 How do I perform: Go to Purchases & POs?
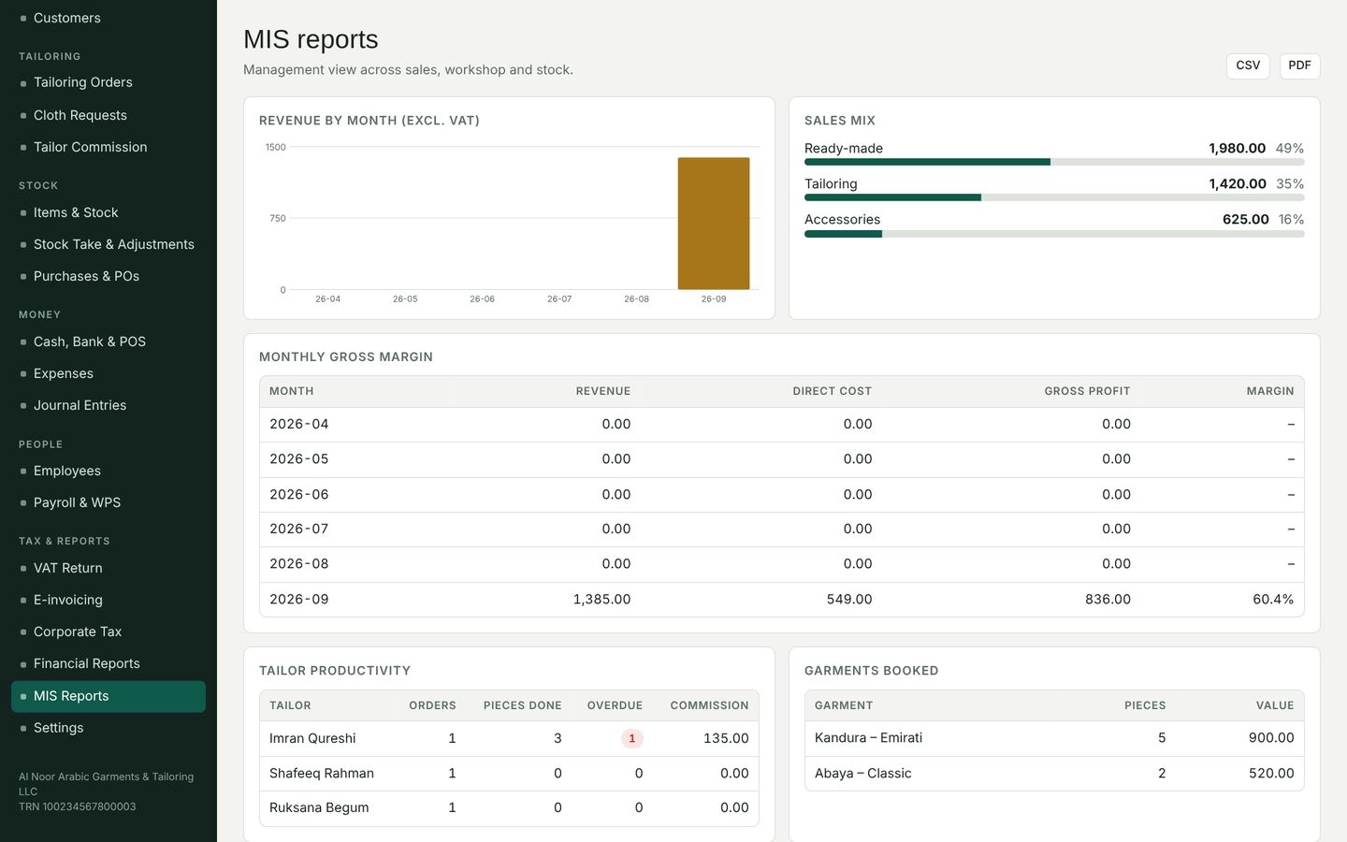click(109, 276)
